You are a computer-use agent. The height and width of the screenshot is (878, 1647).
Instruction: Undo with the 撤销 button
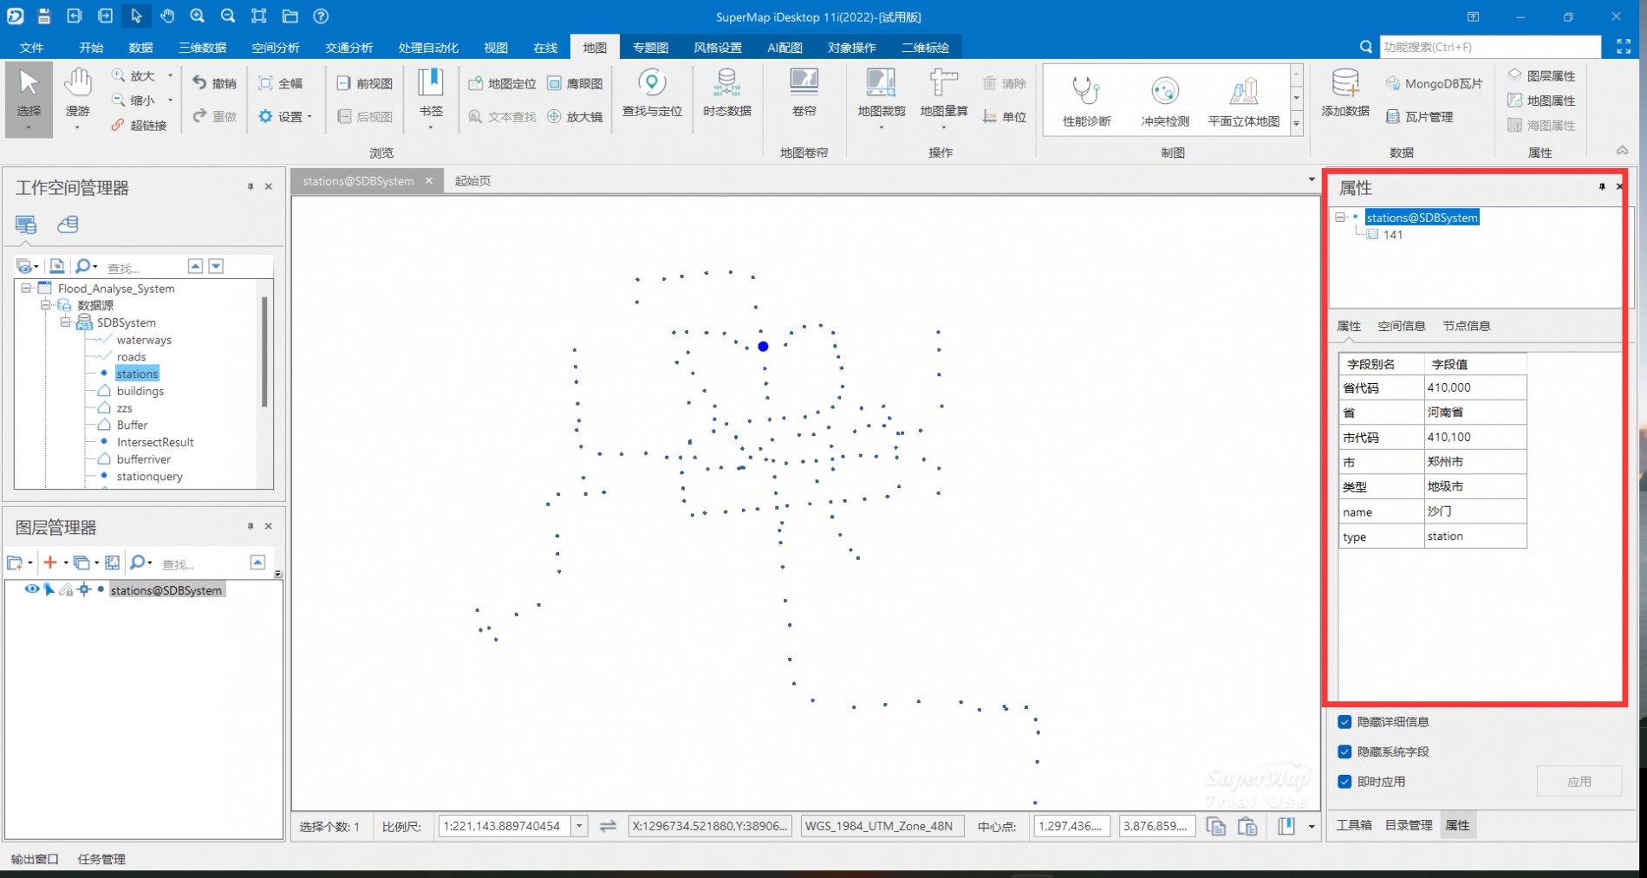pos(215,83)
